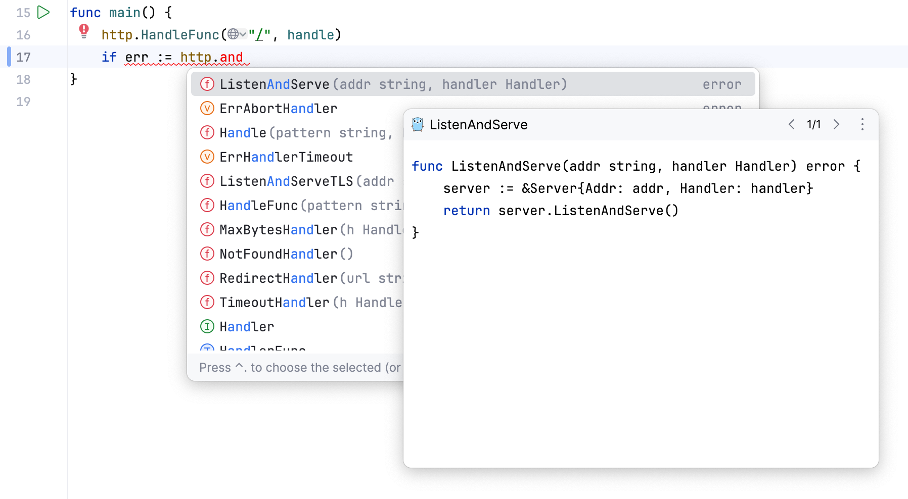The height and width of the screenshot is (499, 908).
Task: Choose ErrAbortHandler from completion list
Action: tap(278, 109)
